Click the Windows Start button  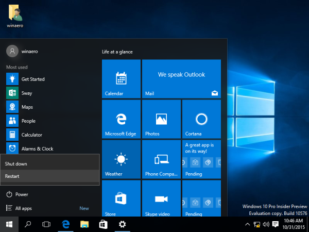(x=9, y=224)
